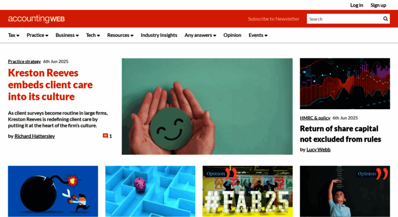The image size is (398, 217).
Task: Click the search magnifier icon
Action: 385,19
